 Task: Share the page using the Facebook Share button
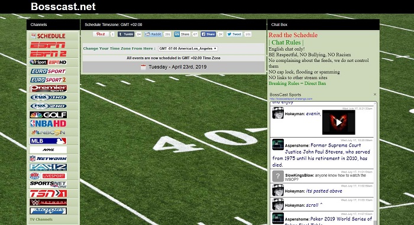click(x=208, y=34)
